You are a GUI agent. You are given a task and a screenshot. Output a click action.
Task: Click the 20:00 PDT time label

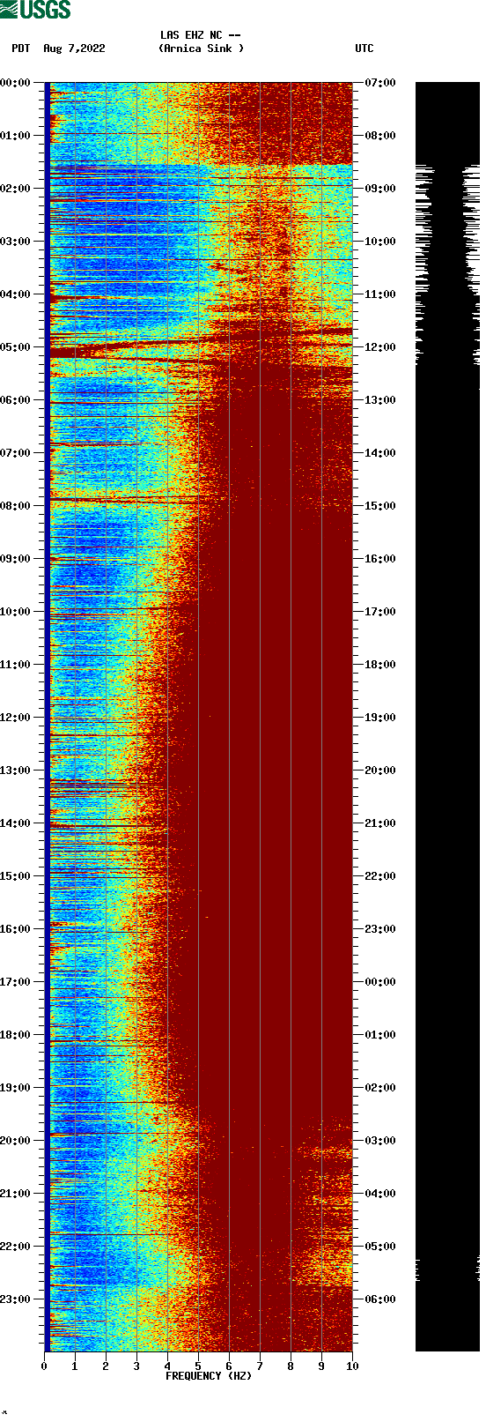[x=16, y=1141]
